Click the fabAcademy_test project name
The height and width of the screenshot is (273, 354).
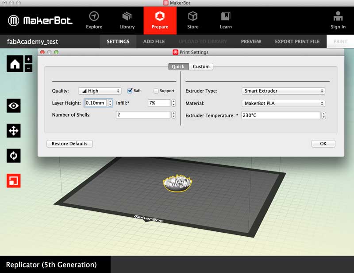[x=32, y=42]
